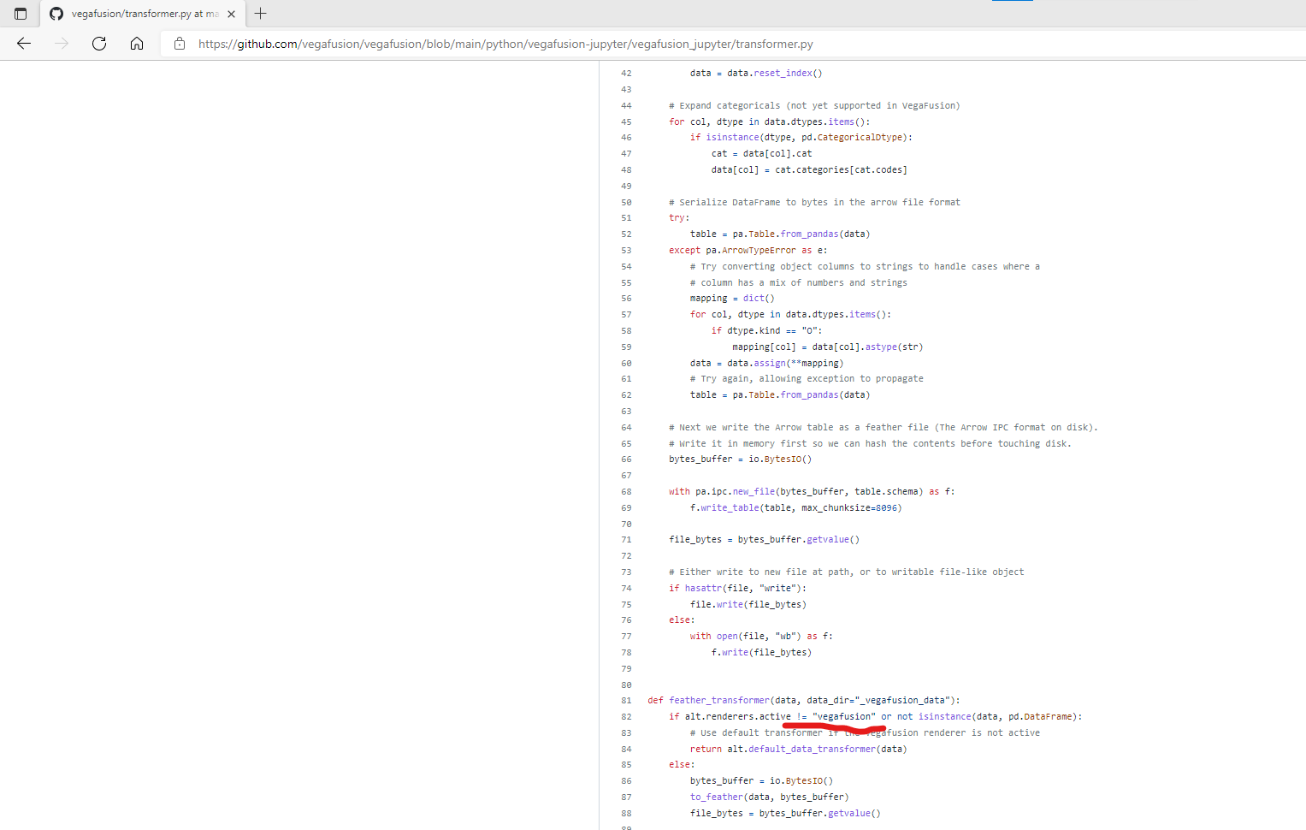Click 'alt.renderers.active' on line 82
This screenshot has height=830, width=1306.
[738, 717]
